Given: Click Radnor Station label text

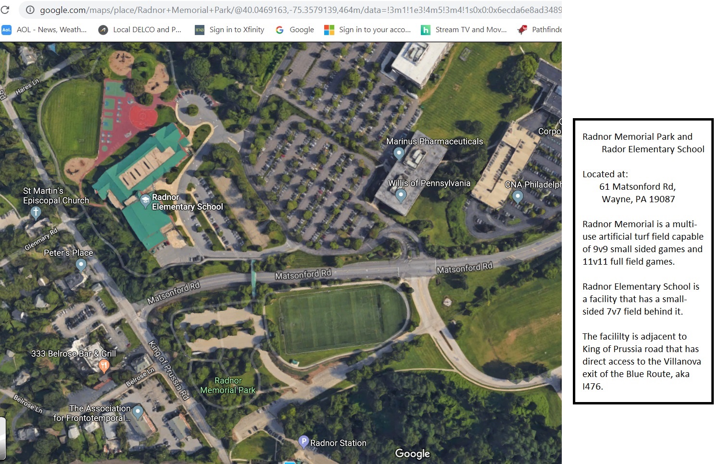Looking at the screenshot, I should click(x=338, y=443).
